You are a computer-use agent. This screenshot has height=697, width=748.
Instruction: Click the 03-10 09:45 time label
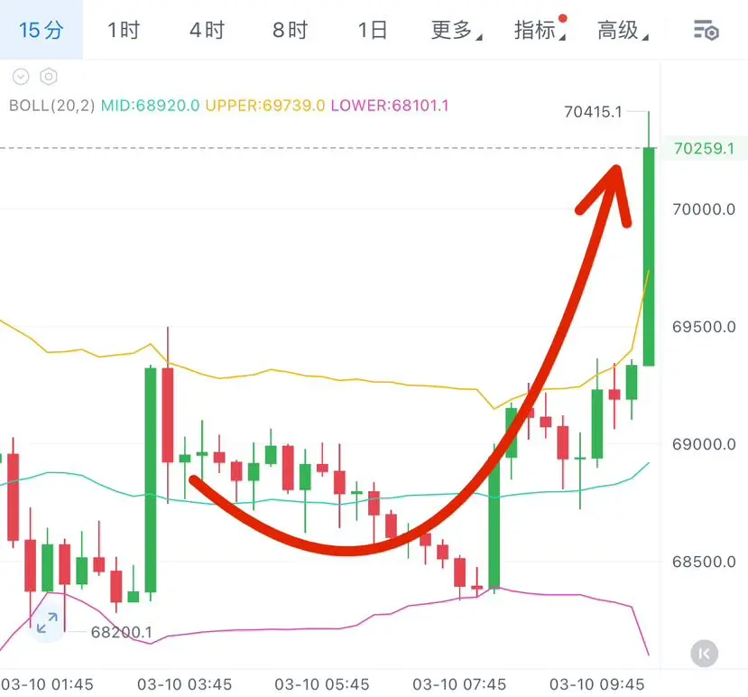click(596, 684)
